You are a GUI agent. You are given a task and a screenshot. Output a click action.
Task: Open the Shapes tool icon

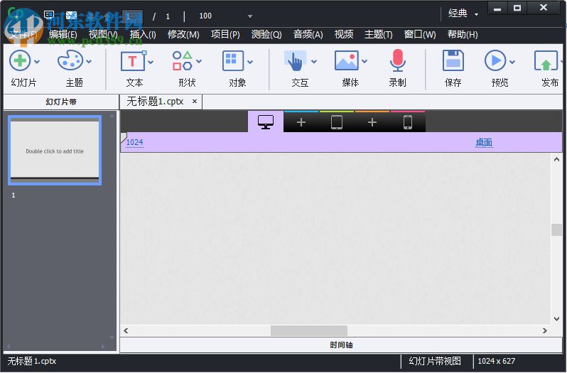click(182, 60)
